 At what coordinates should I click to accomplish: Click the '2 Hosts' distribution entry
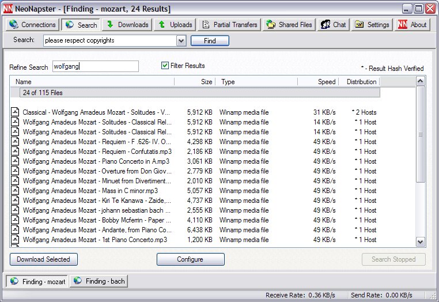[x=364, y=112]
